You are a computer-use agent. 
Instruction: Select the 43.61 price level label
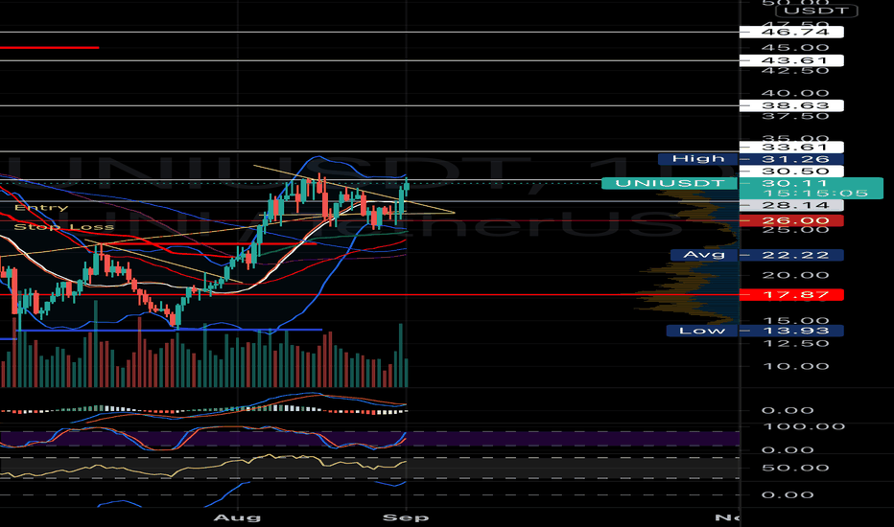tap(791, 60)
